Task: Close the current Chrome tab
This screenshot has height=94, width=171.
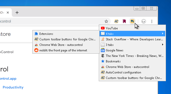Action: coord(8,13)
